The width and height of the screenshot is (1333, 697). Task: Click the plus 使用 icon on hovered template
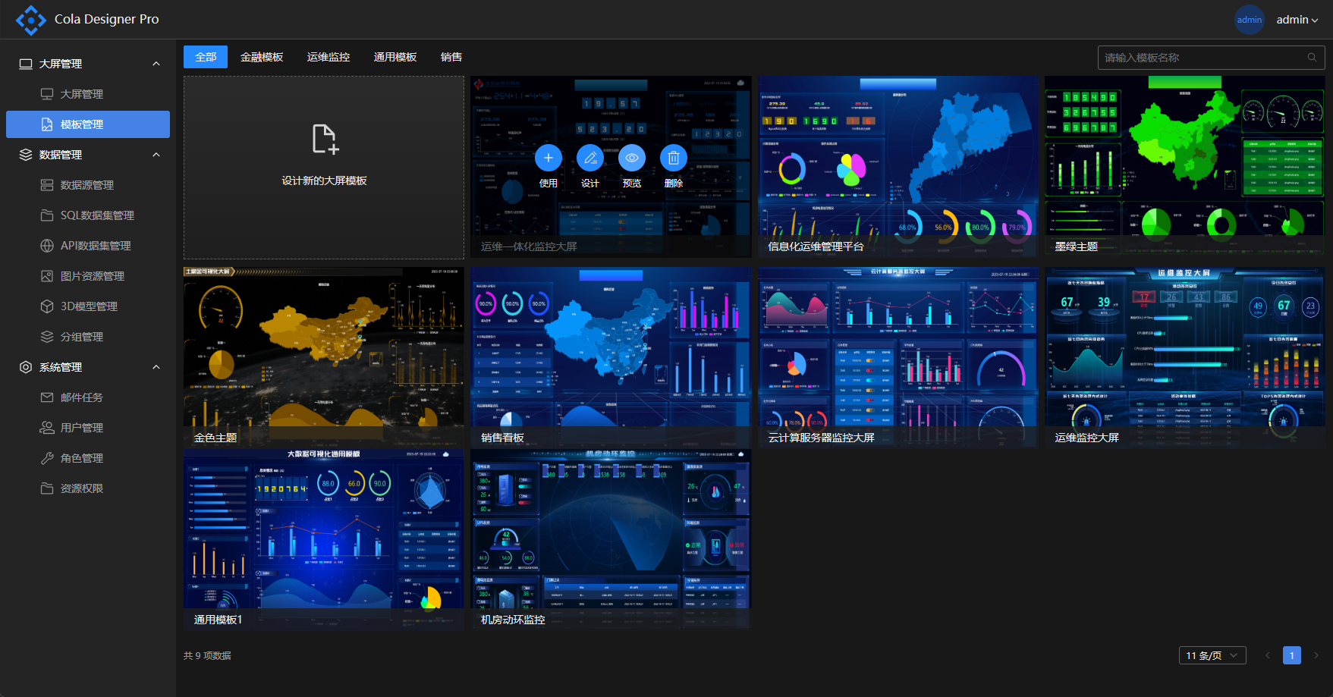click(548, 158)
